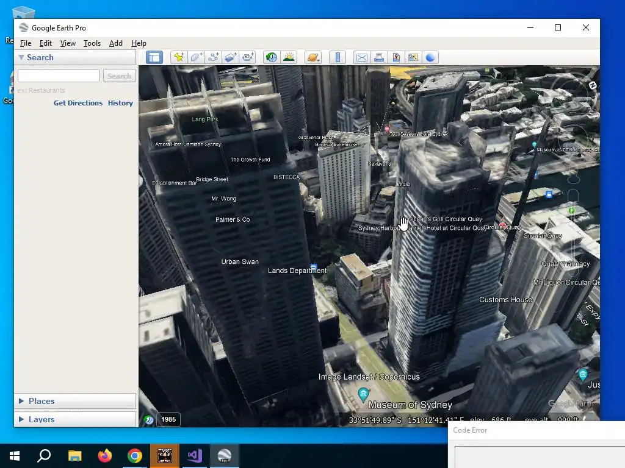
Task: Click the Palmer & Co map label
Action: point(233,219)
